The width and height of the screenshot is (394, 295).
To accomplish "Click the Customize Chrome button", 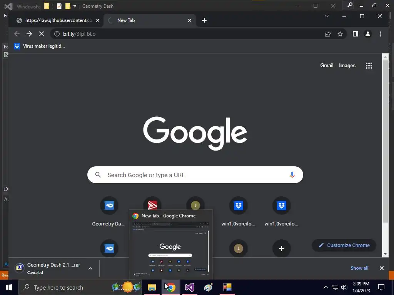I will (344, 245).
